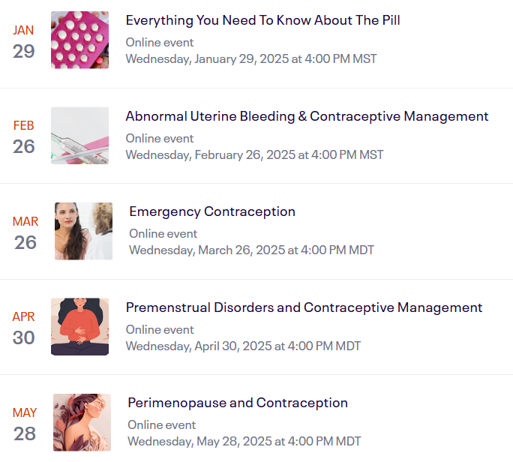Click the Emergency Contraception woman photo thumbnail

[x=83, y=231]
